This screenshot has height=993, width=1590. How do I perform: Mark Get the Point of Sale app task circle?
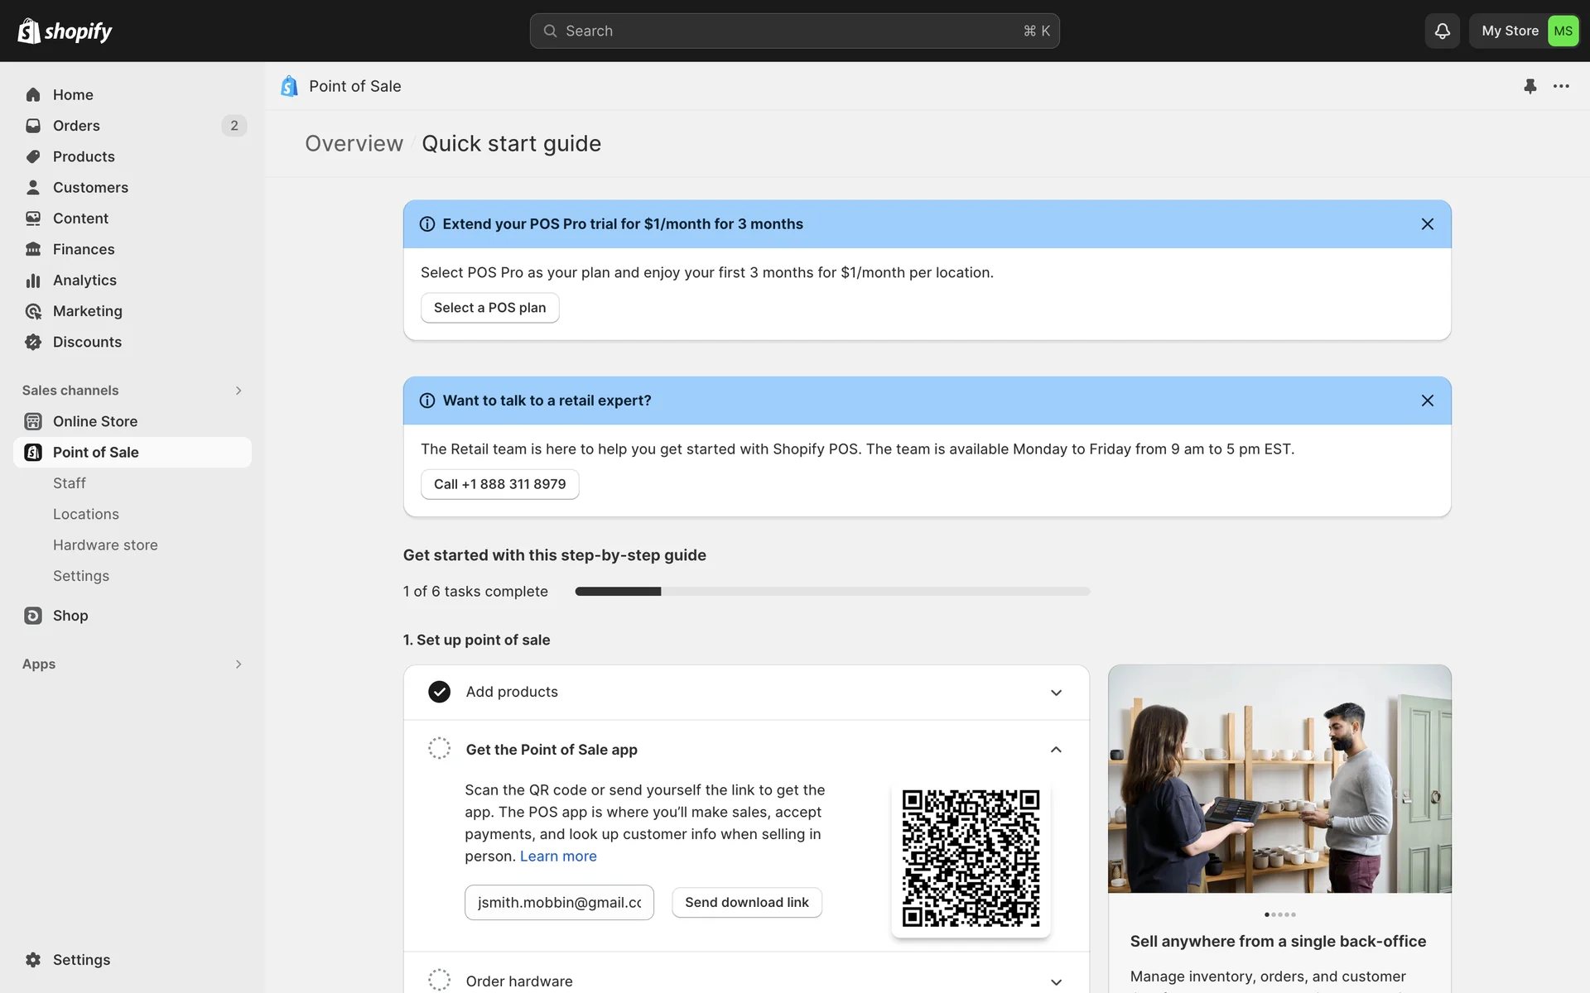pyautogui.click(x=439, y=749)
